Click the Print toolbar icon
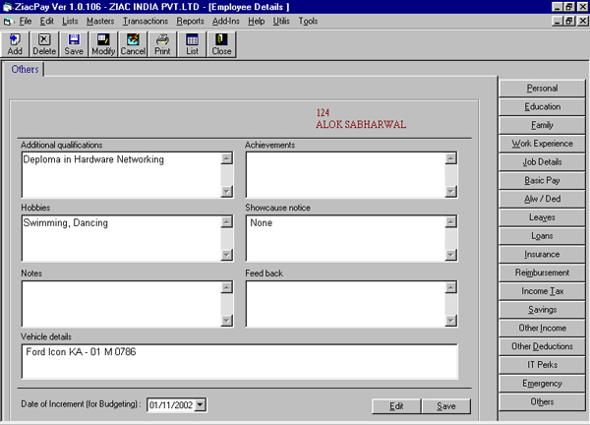590x425 pixels. [162, 44]
